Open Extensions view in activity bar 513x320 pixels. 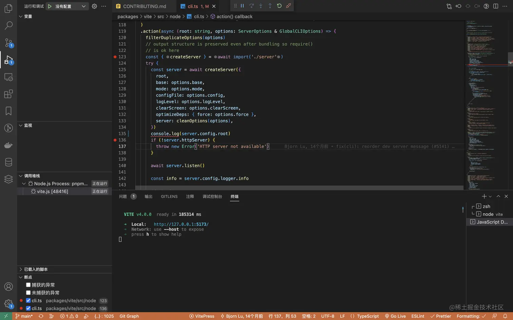click(8, 94)
